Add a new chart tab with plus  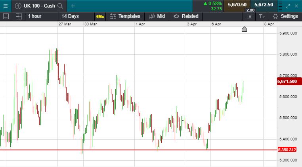(x=73, y=6)
